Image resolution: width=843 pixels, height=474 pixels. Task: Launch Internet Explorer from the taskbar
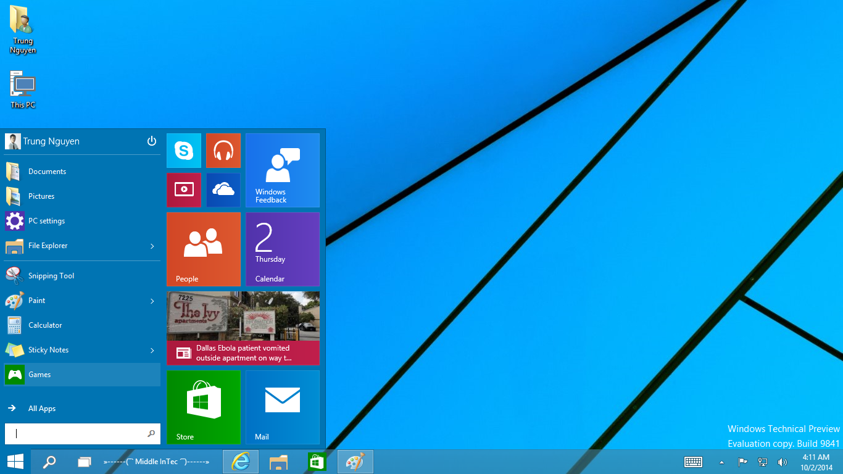coord(241,462)
